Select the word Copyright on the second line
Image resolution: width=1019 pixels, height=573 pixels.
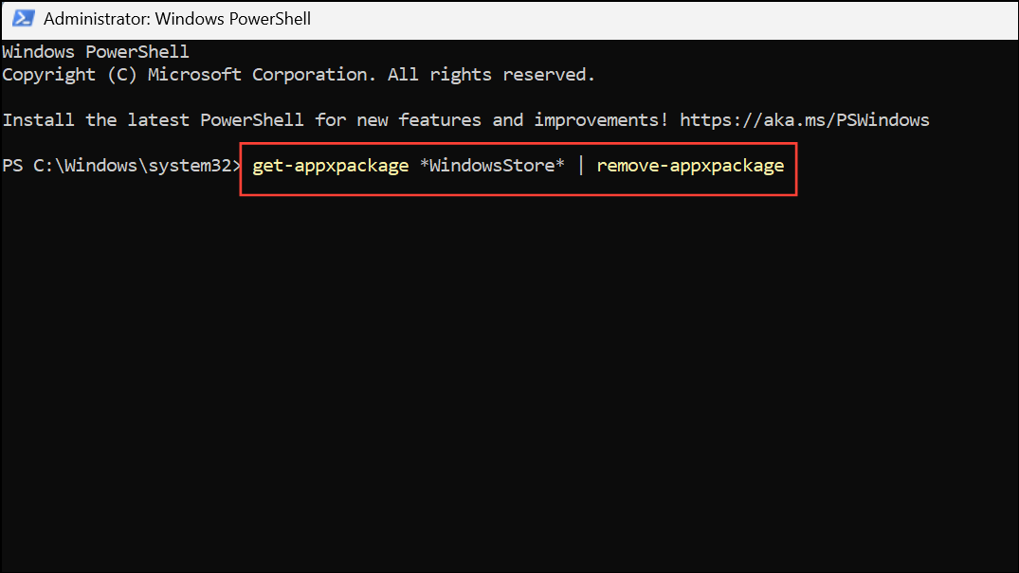coord(48,74)
